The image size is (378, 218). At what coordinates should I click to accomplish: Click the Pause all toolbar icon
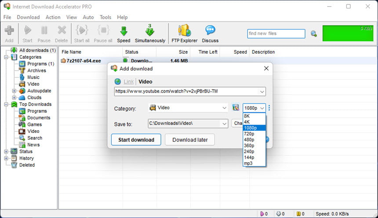[103, 34]
